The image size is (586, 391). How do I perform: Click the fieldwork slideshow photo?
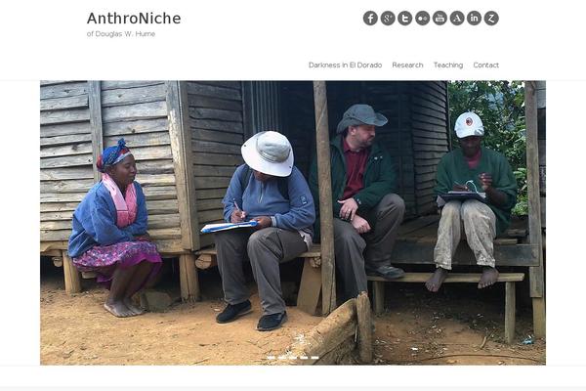pos(293,223)
